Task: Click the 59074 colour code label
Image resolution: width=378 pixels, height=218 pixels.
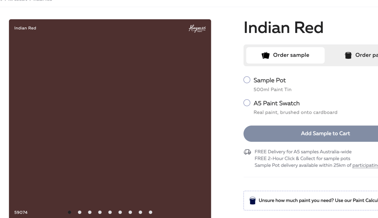Action: click(21, 212)
